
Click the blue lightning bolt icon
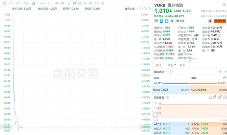coord(161,21)
